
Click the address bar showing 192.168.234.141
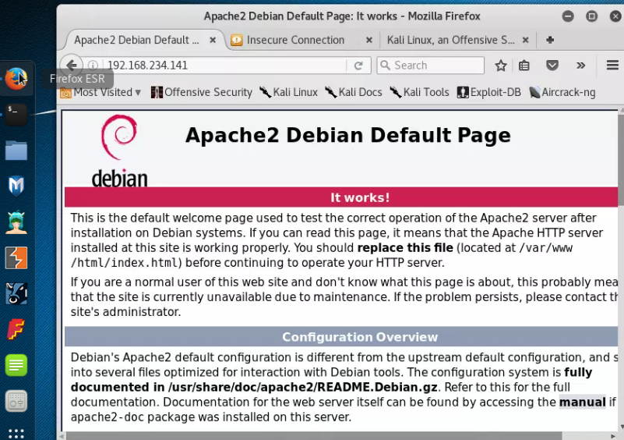pos(225,66)
